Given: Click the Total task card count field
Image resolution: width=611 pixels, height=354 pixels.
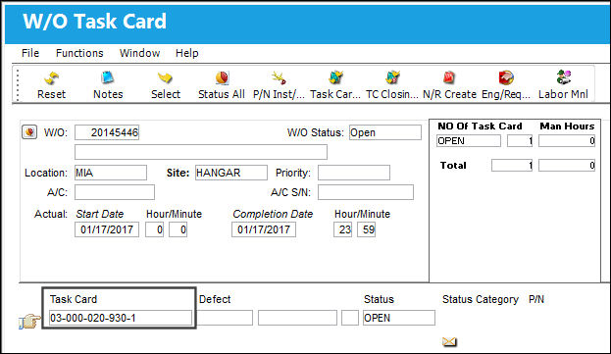Looking at the screenshot, I should coord(512,166).
